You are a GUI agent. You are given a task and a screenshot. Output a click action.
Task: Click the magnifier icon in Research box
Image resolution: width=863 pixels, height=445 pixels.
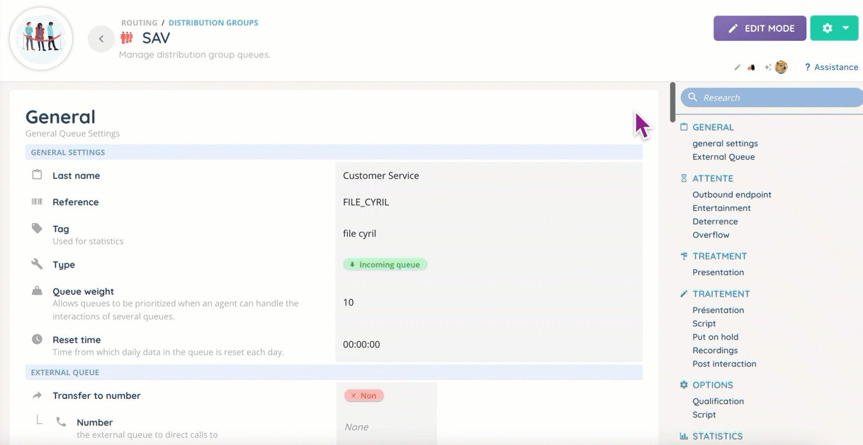coord(693,98)
